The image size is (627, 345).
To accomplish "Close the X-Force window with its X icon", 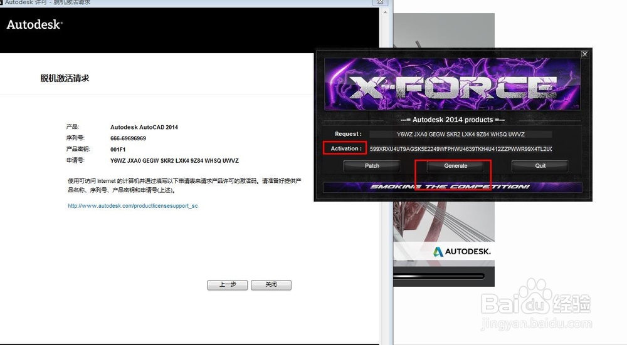I will click(584, 54).
